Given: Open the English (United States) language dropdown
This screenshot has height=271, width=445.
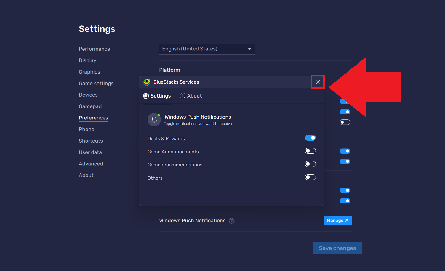Looking at the screenshot, I should click(x=207, y=49).
